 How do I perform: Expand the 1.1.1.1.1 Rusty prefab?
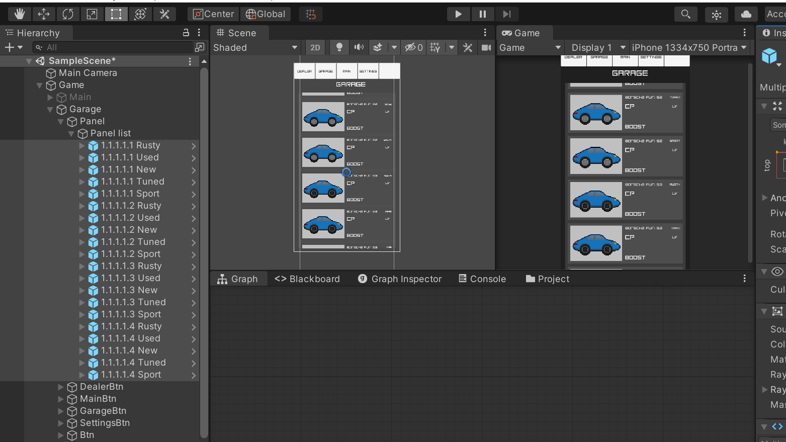coord(81,145)
